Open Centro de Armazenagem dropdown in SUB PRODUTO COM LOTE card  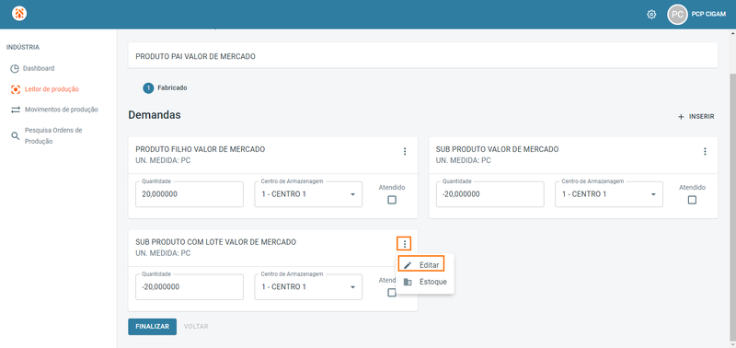pos(308,287)
